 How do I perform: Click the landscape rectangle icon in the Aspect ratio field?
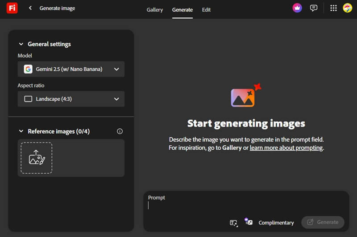[28, 99]
